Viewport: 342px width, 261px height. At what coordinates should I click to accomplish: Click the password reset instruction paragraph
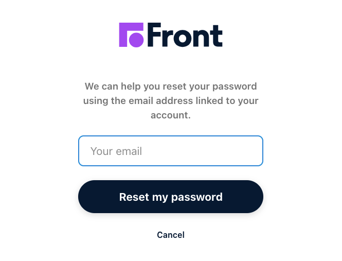point(170,100)
